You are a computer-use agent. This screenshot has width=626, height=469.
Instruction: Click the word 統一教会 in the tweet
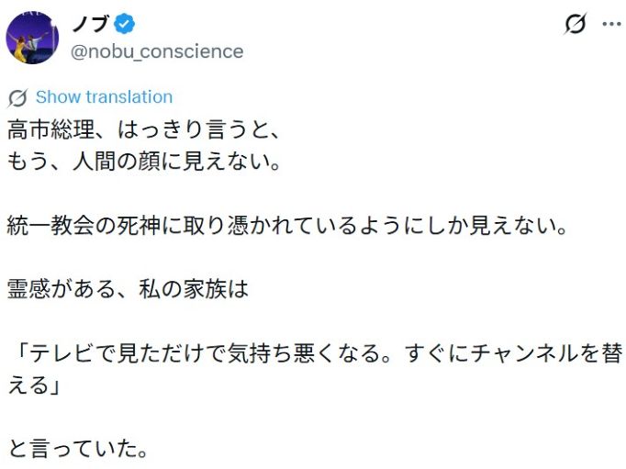tap(50, 226)
